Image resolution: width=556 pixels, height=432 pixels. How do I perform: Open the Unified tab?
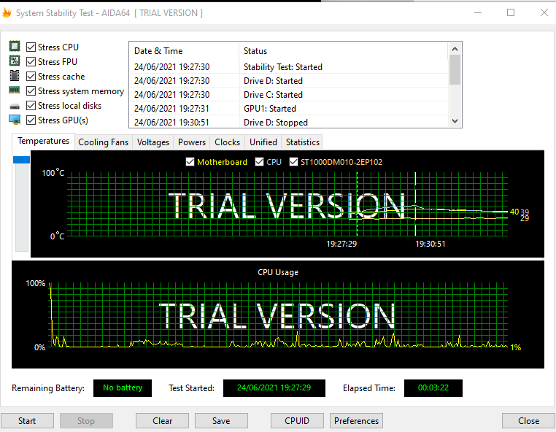[x=263, y=142]
